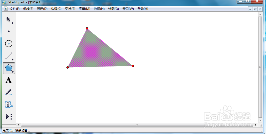Select the hatched triangle interior
The image size is (266, 134).
point(96,54)
